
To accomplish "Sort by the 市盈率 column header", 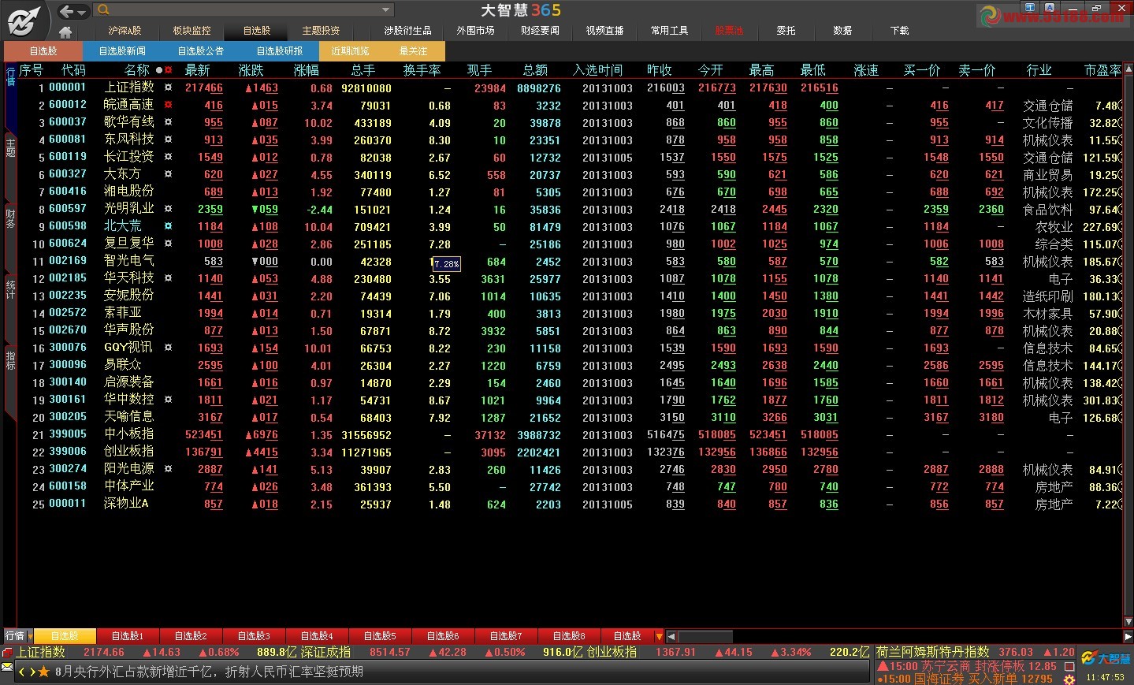I will click(x=1102, y=70).
